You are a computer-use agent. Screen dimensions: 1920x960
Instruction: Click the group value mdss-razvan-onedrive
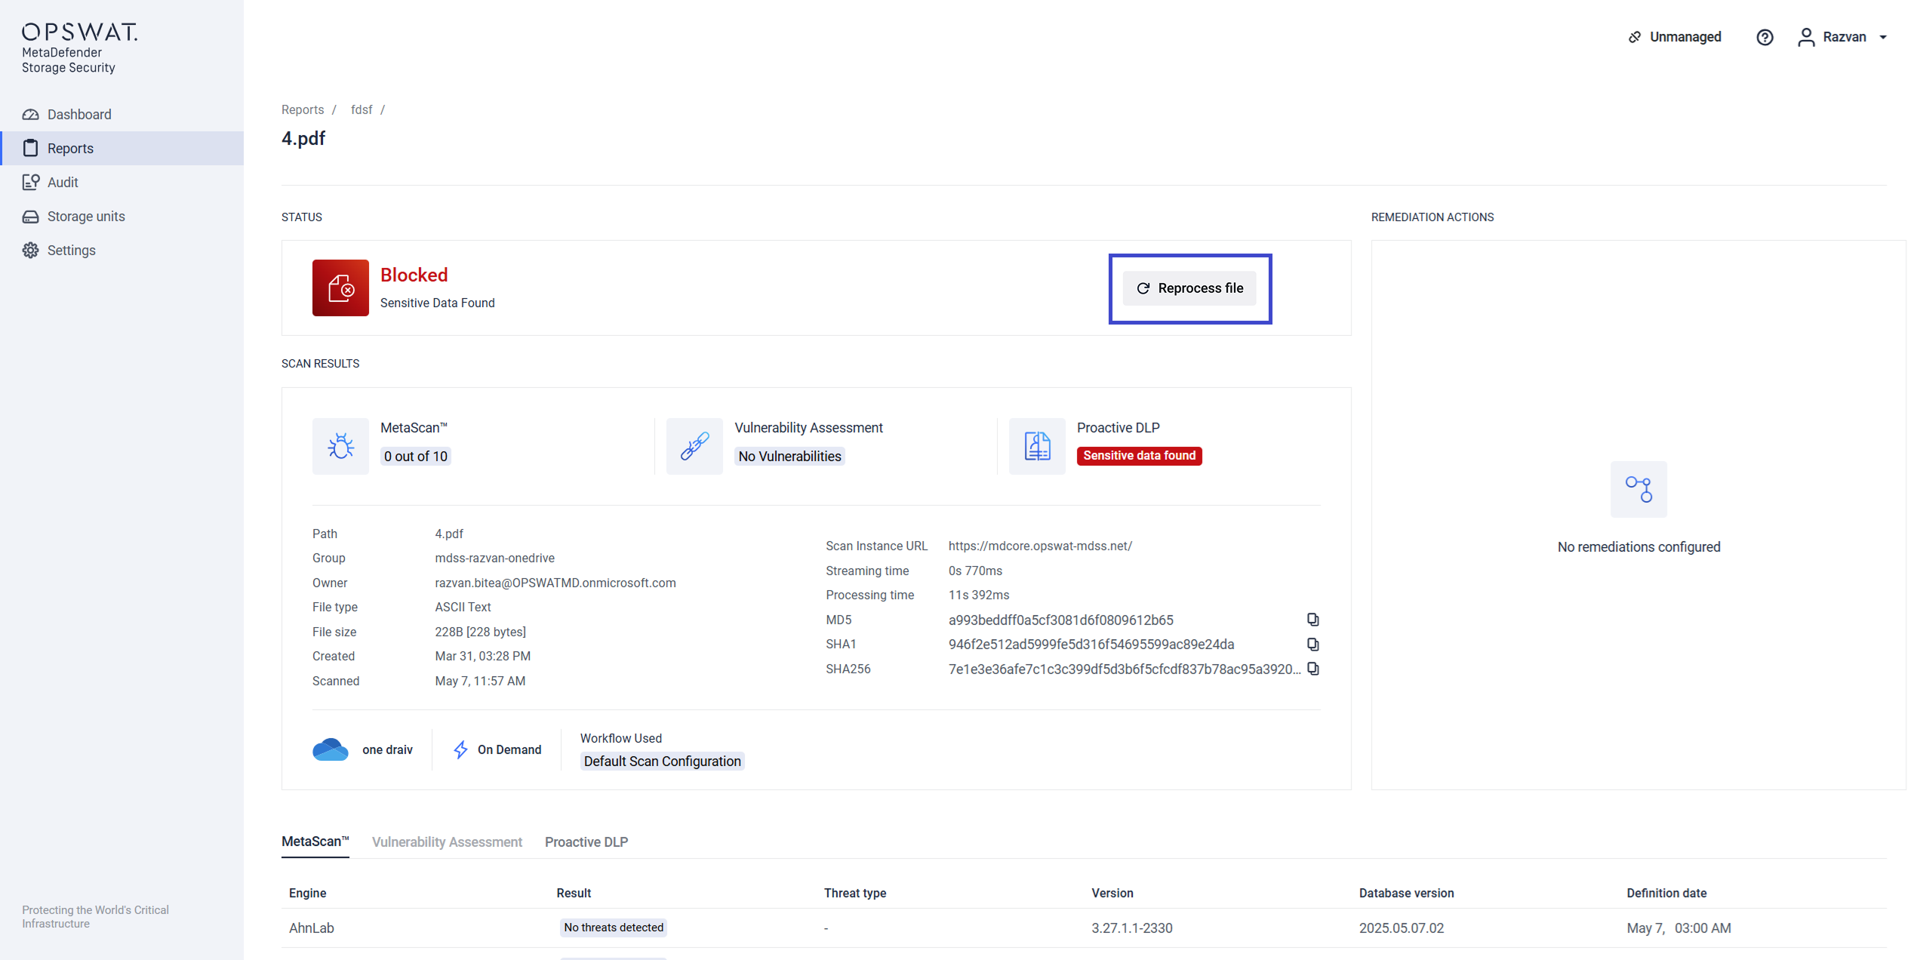[495, 558]
